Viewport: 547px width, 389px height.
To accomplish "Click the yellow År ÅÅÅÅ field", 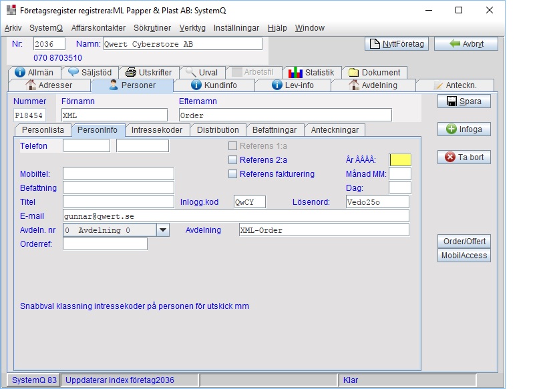I will [400, 160].
